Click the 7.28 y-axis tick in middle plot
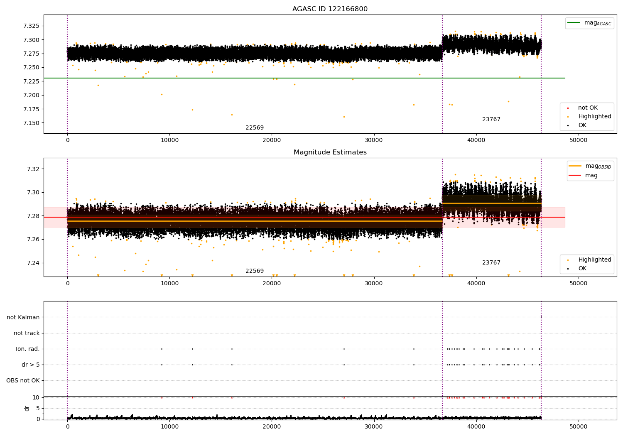The height and width of the screenshot is (436, 623). point(33,216)
